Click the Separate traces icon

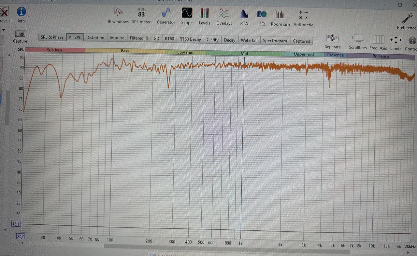[x=333, y=41]
